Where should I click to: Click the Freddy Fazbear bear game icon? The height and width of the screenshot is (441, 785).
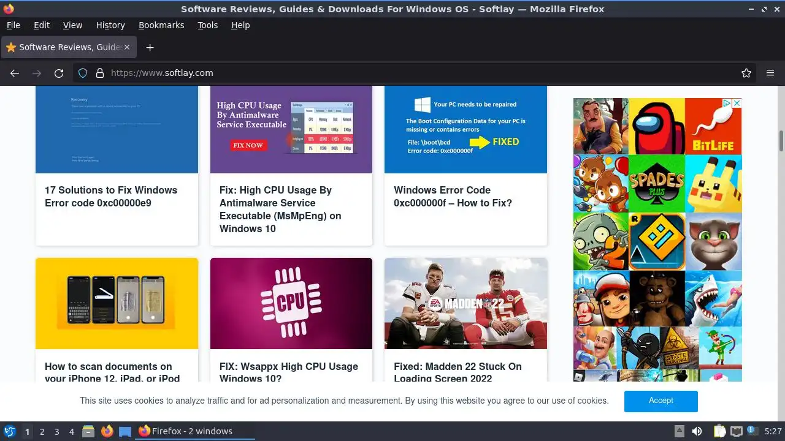point(657,298)
